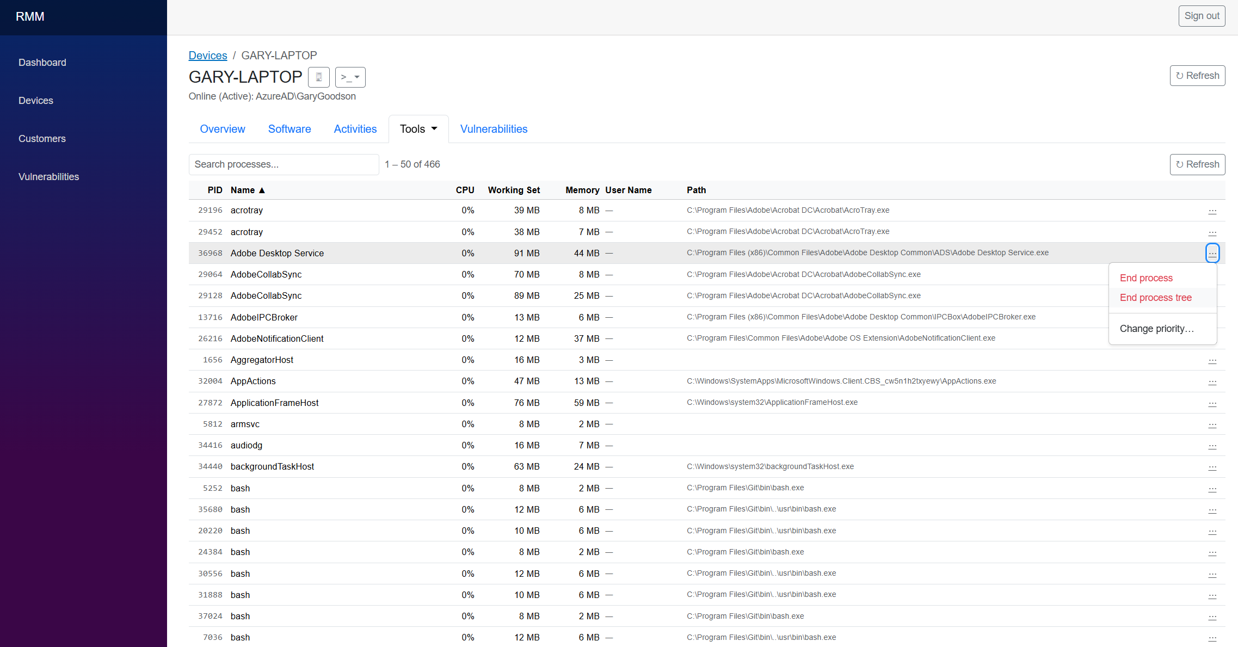Viewport: 1238px width, 647px height.
Task: Click ellipsis on Adobe Desktop Service row
Action: pyautogui.click(x=1212, y=253)
